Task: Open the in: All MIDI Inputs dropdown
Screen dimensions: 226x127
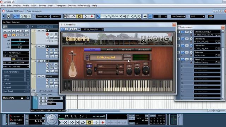Action: (x=16, y=53)
